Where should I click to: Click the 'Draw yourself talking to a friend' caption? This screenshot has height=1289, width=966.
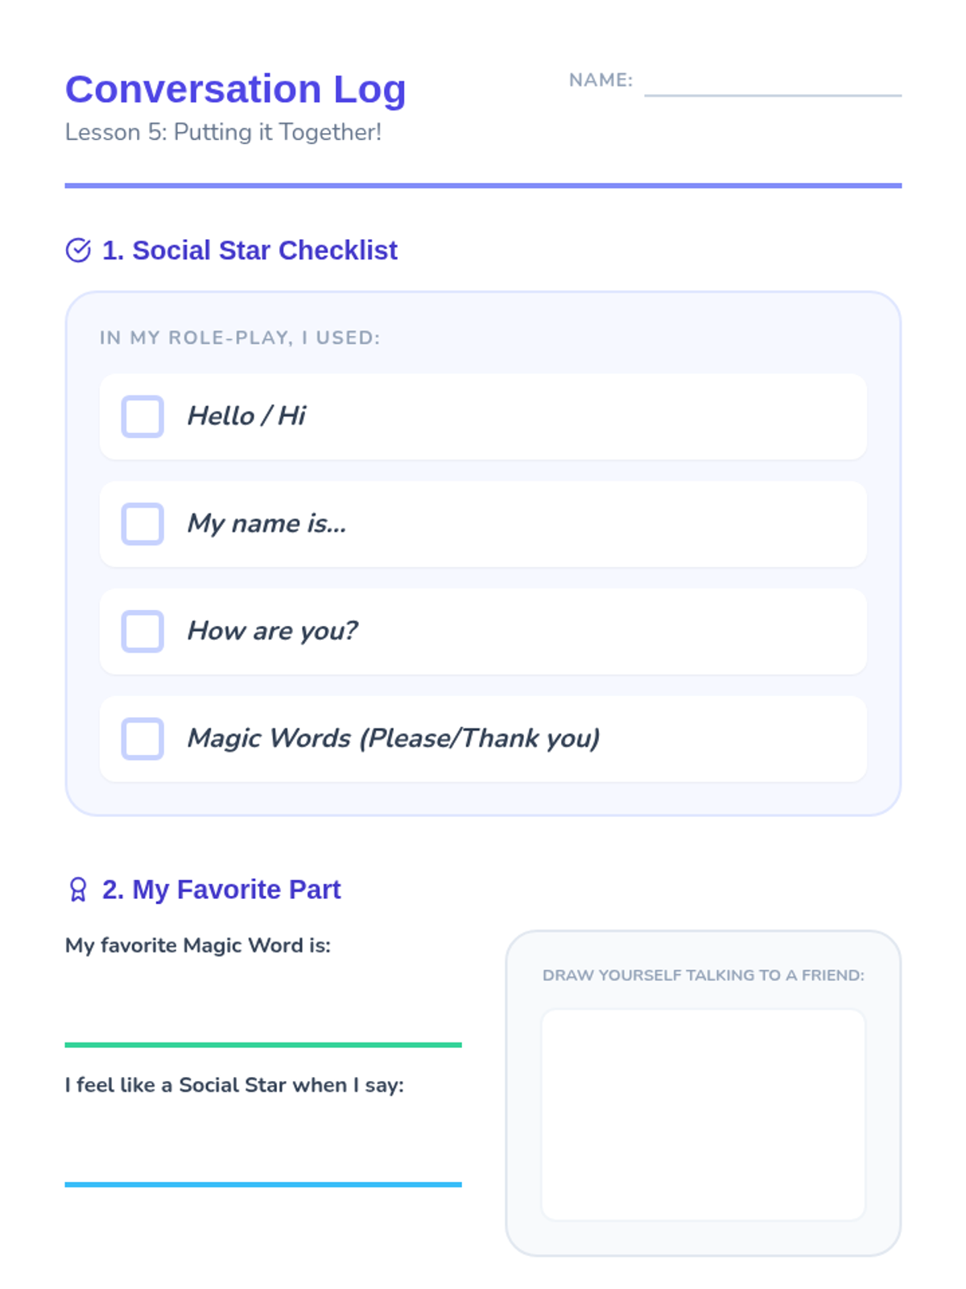(703, 975)
